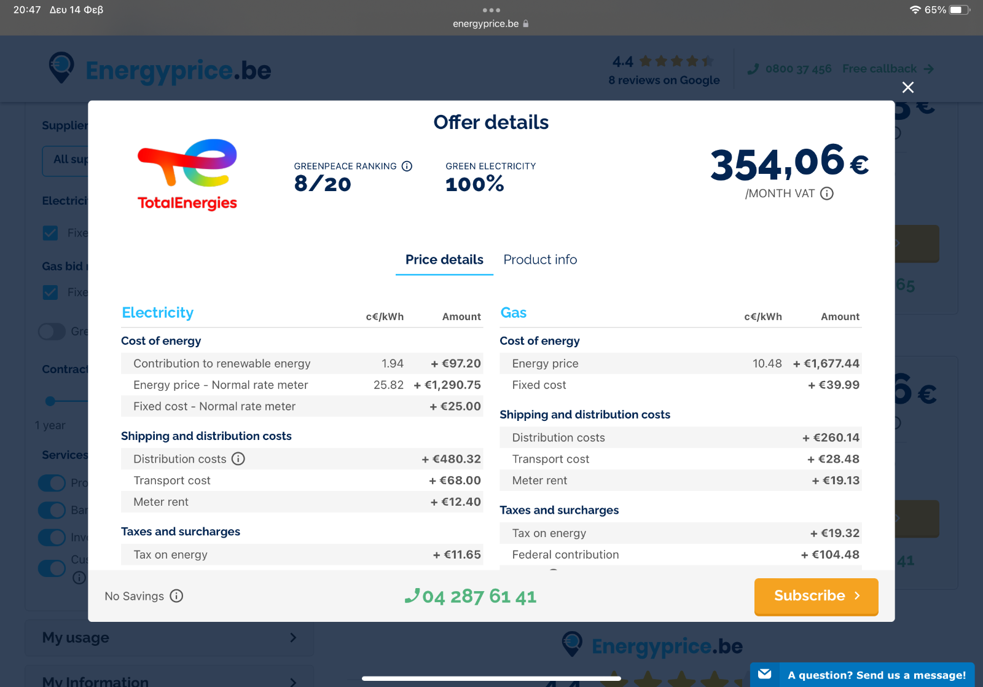Toggle the Green switch in sidebar
This screenshot has height=687, width=983.
click(52, 332)
